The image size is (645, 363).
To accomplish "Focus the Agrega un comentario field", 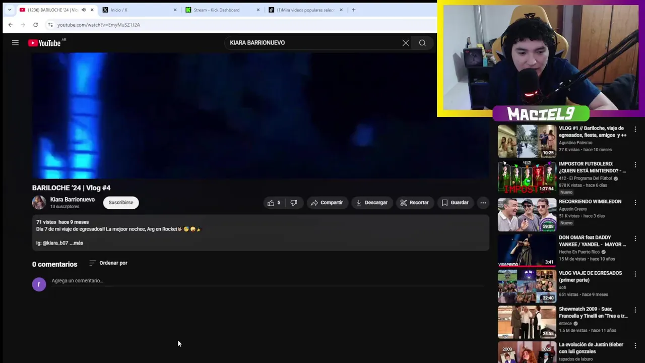I will (267, 281).
